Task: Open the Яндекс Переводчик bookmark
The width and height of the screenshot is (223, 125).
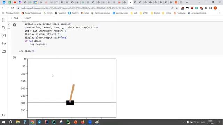Action: point(31,13)
